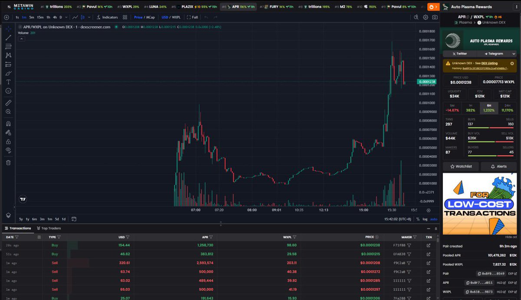Open the Fibonacci retracement tool group
The image size is (521, 300).
(8, 46)
